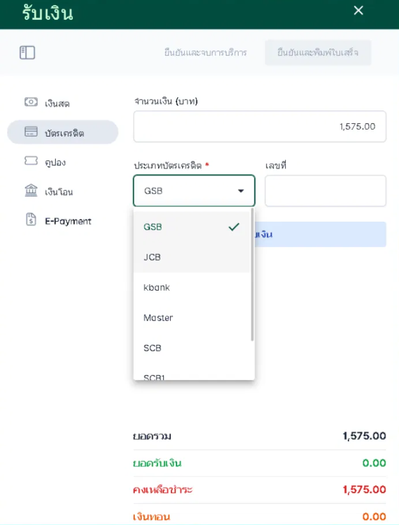Click the bank transfer (เงินโอน) building icon
The height and width of the screenshot is (525, 399).
click(31, 191)
